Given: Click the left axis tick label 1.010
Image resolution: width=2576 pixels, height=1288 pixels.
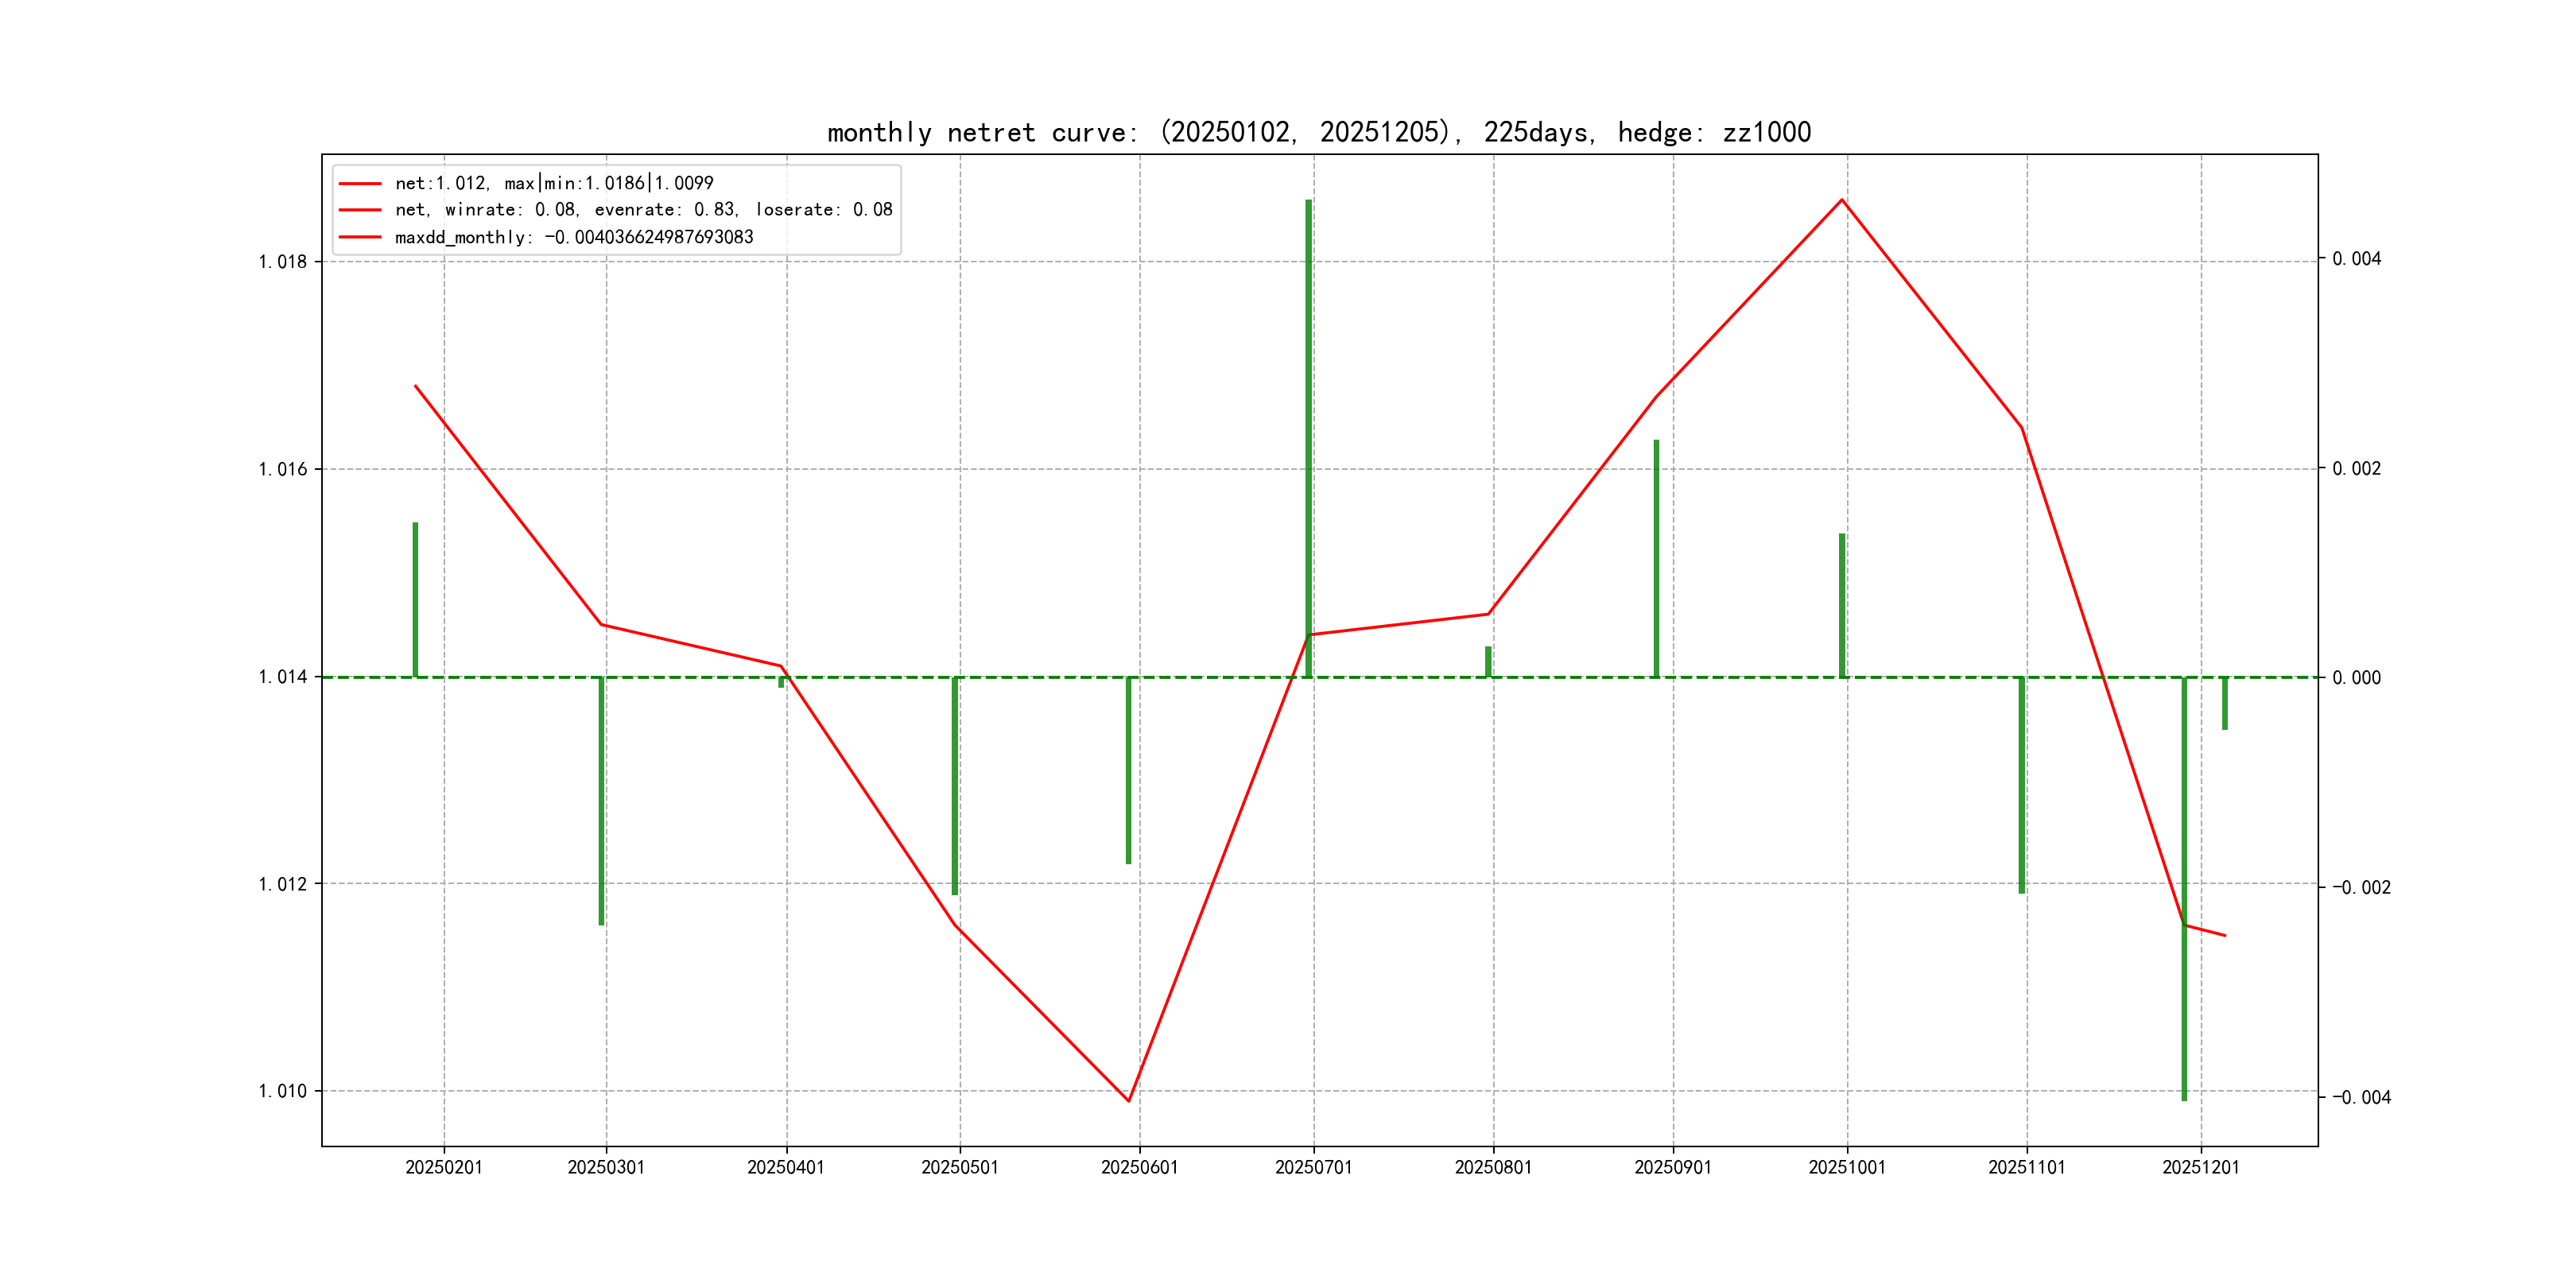Looking at the screenshot, I should tap(283, 1091).
